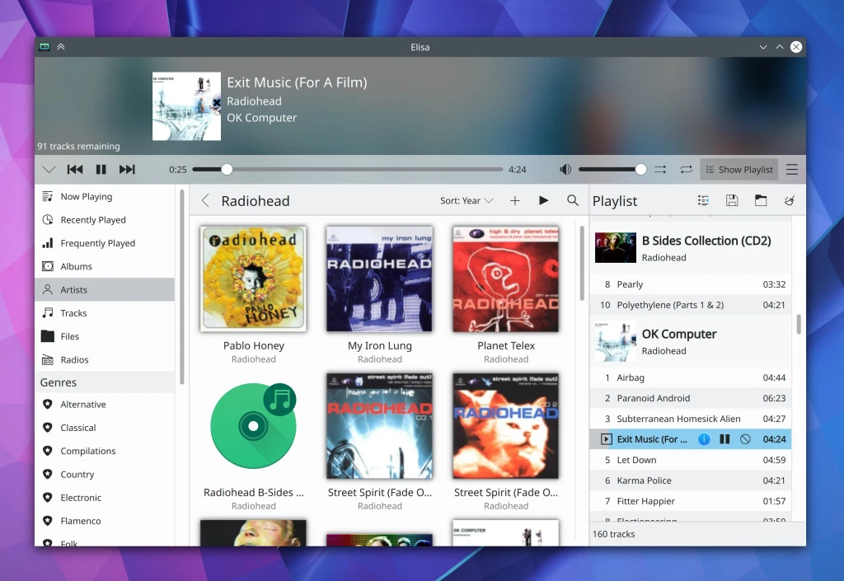Play all Radiohead albums now
The width and height of the screenshot is (844, 581).
[x=544, y=200]
